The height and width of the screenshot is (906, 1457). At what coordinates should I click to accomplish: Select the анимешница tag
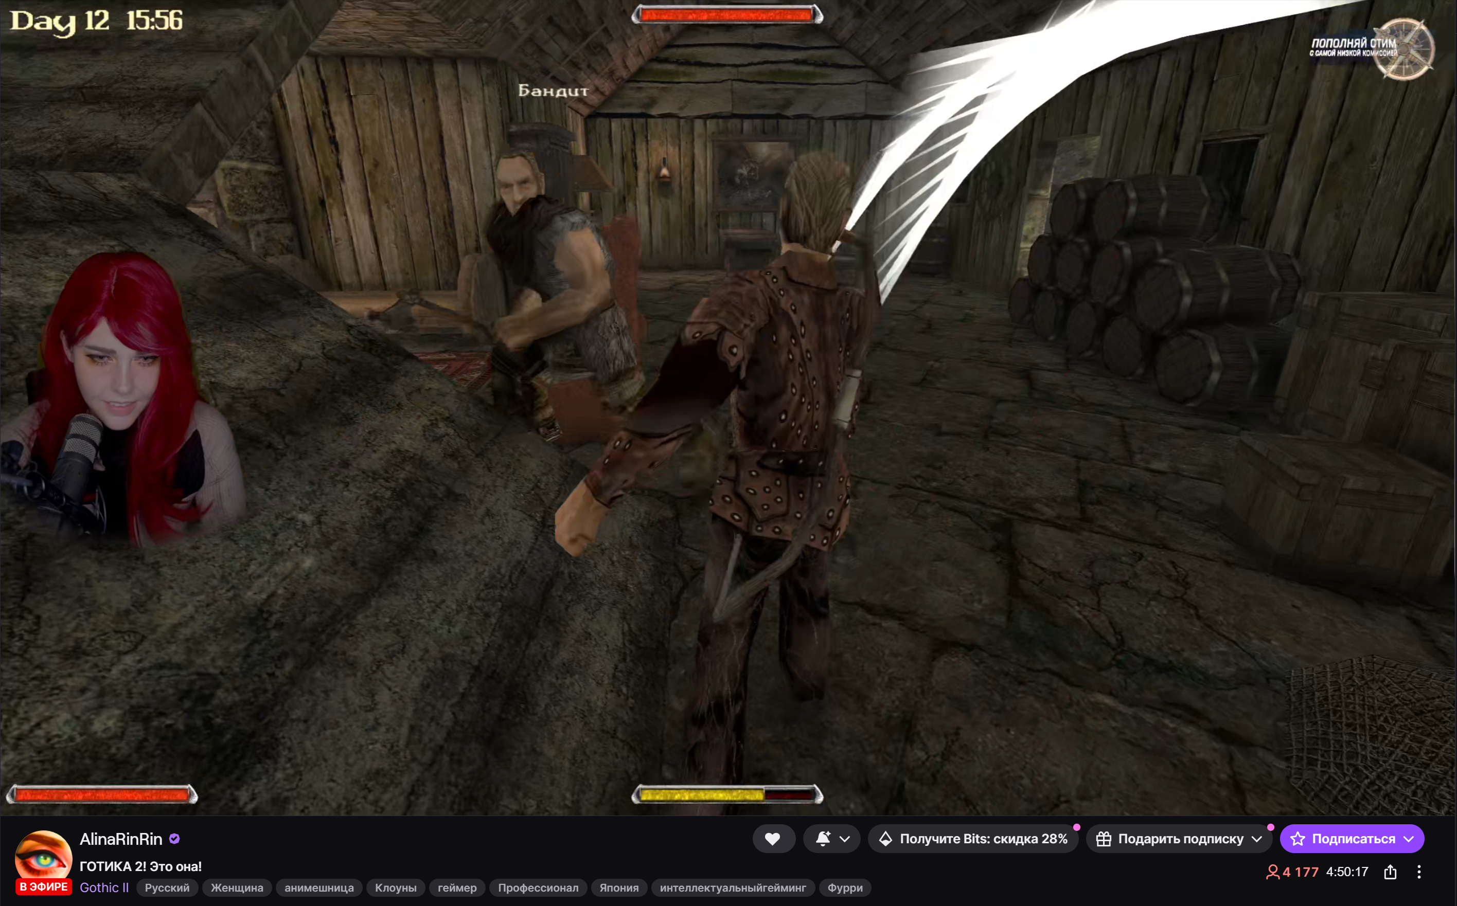319,887
